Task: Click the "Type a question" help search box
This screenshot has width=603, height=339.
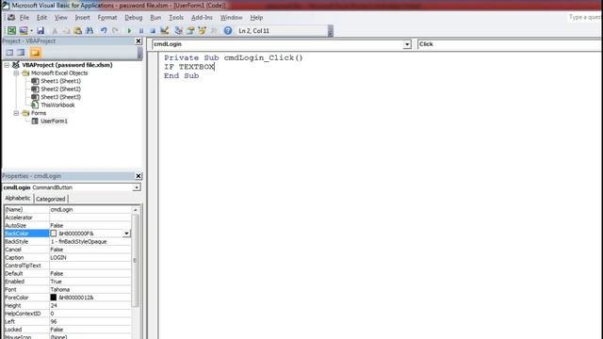Action: [584, 17]
